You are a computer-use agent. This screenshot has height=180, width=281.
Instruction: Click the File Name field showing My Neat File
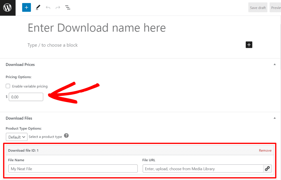tap(73, 168)
